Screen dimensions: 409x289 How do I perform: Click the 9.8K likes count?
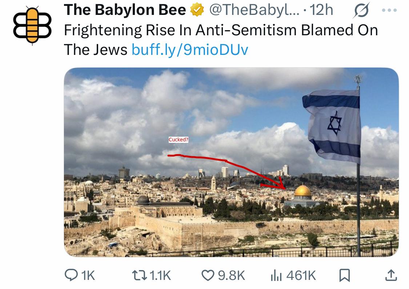point(231,276)
